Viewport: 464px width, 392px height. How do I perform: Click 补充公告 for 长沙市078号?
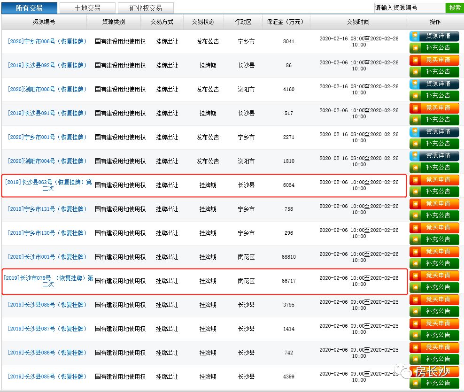point(434,287)
